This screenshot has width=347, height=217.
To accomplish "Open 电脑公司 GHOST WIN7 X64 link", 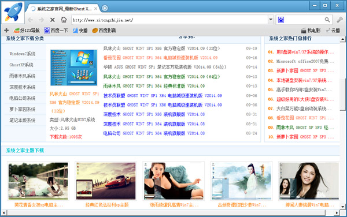I will tap(154, 133).
